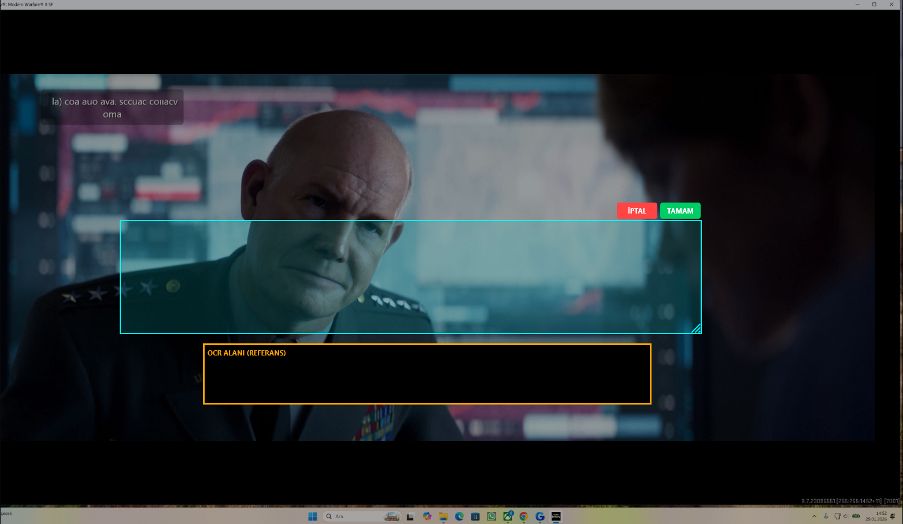This screenshot has width=903, height=524.
Task: Open the Google app icon on taskbar
Action: pyautogui.click(x=540, y=516)
